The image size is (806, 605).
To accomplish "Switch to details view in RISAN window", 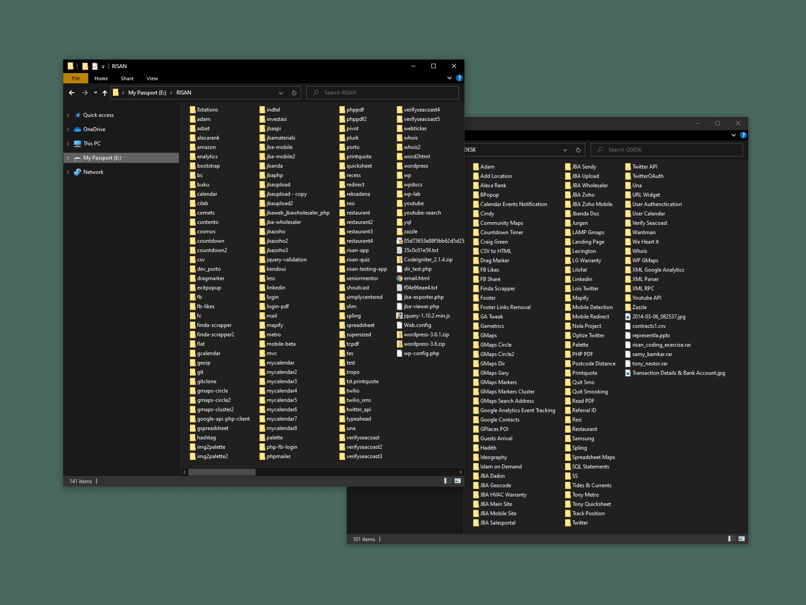I will 447,481.
